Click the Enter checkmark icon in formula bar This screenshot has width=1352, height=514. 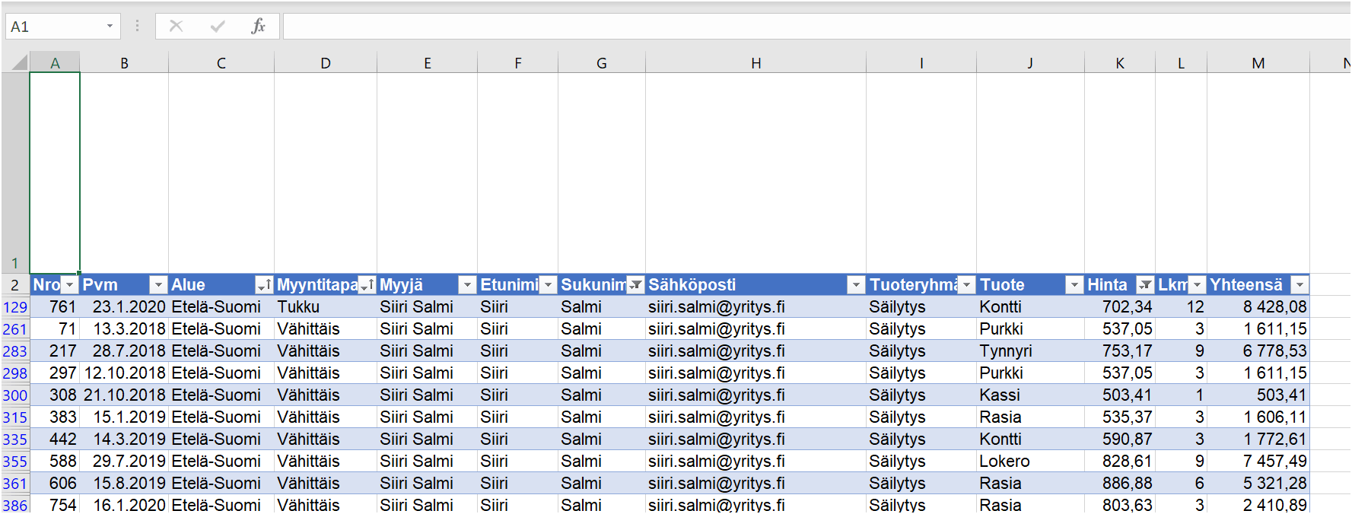[x=218, y=27]
